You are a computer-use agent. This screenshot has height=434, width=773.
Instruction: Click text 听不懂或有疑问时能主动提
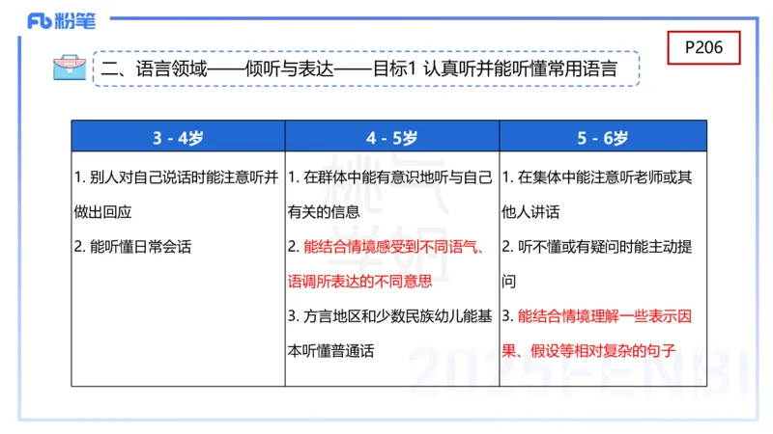(605, 247)
